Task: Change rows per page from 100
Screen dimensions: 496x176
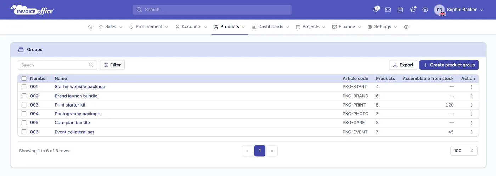Action: tap(464, 151)
